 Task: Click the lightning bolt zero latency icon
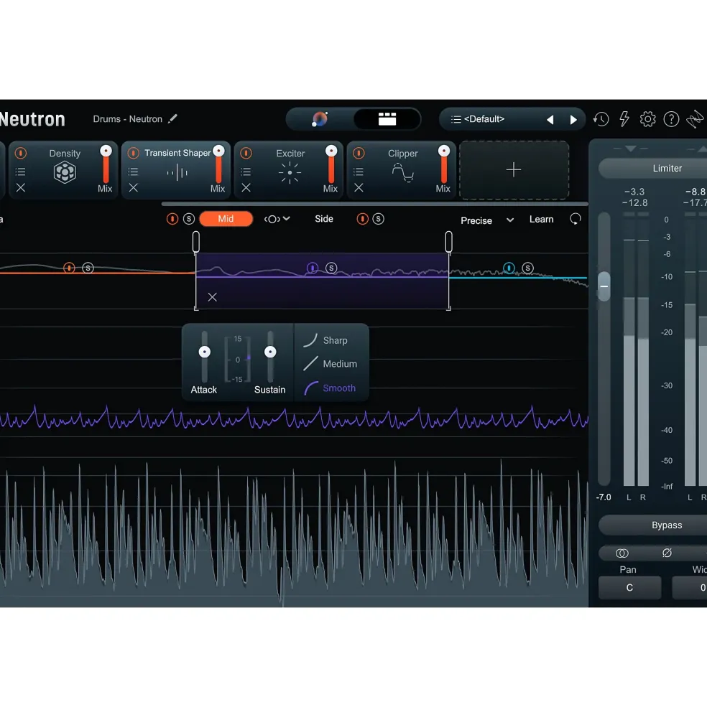(x=624, y=119)
